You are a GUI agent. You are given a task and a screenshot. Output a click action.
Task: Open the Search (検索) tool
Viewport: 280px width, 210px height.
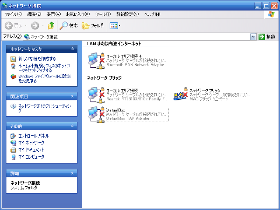pos(69,26)
